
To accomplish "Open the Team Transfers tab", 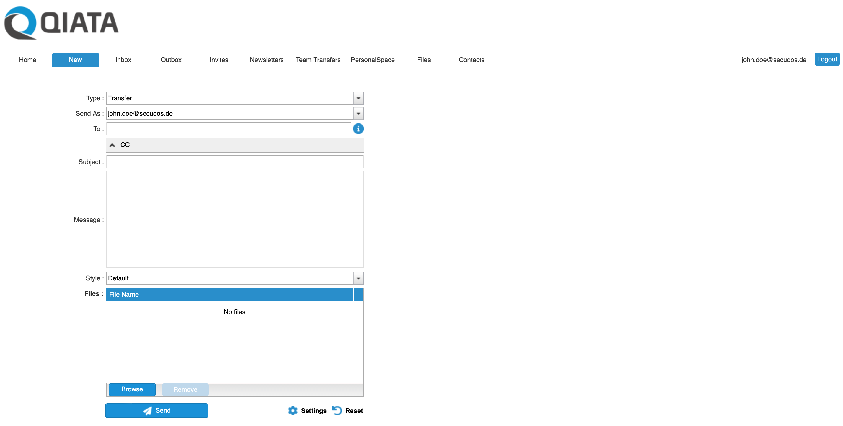I will [318, 60].
